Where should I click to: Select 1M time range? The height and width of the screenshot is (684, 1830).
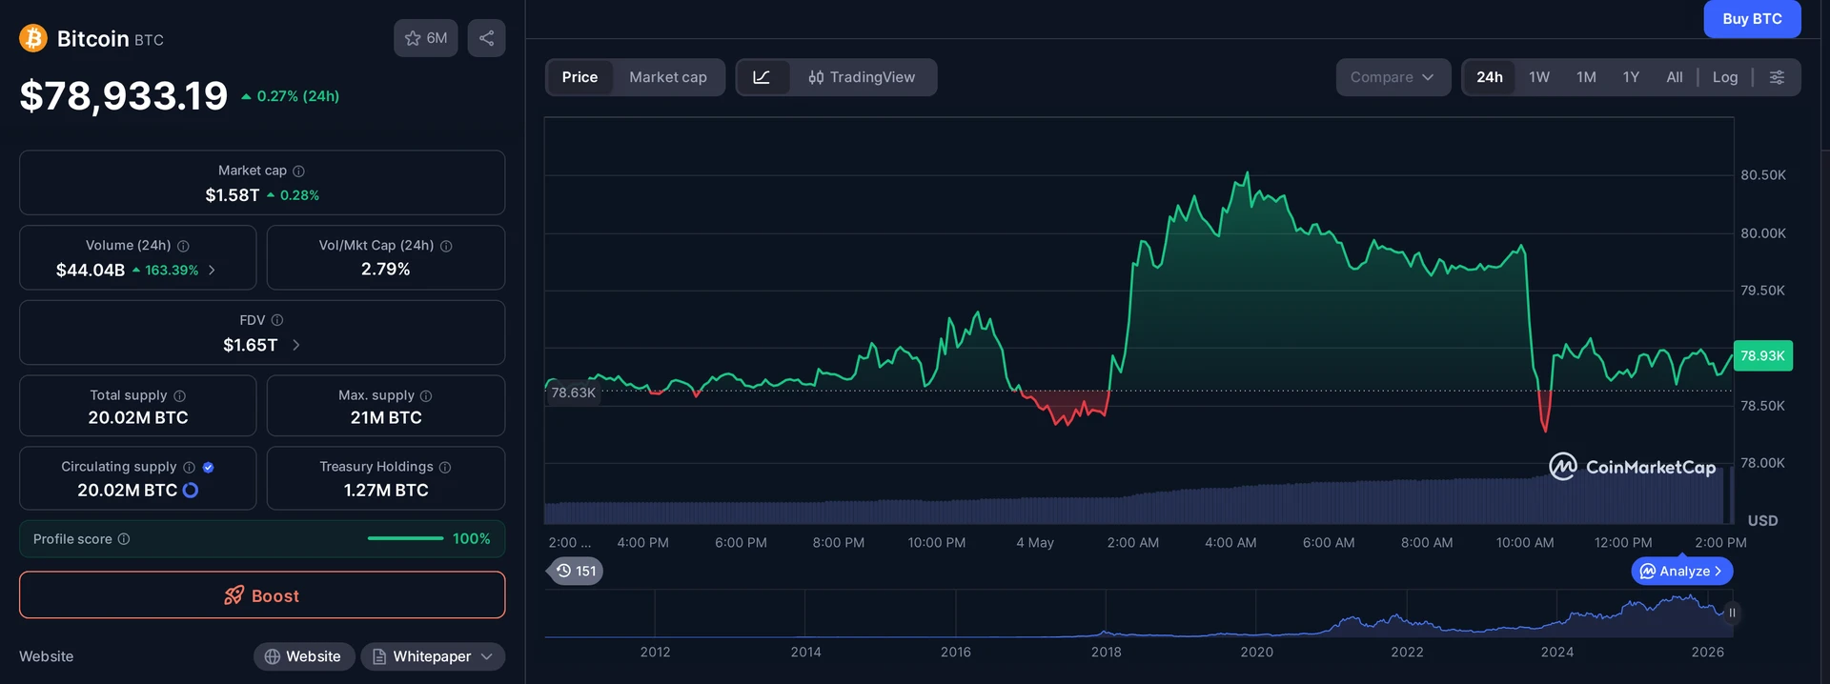[x=1586, y=77]
